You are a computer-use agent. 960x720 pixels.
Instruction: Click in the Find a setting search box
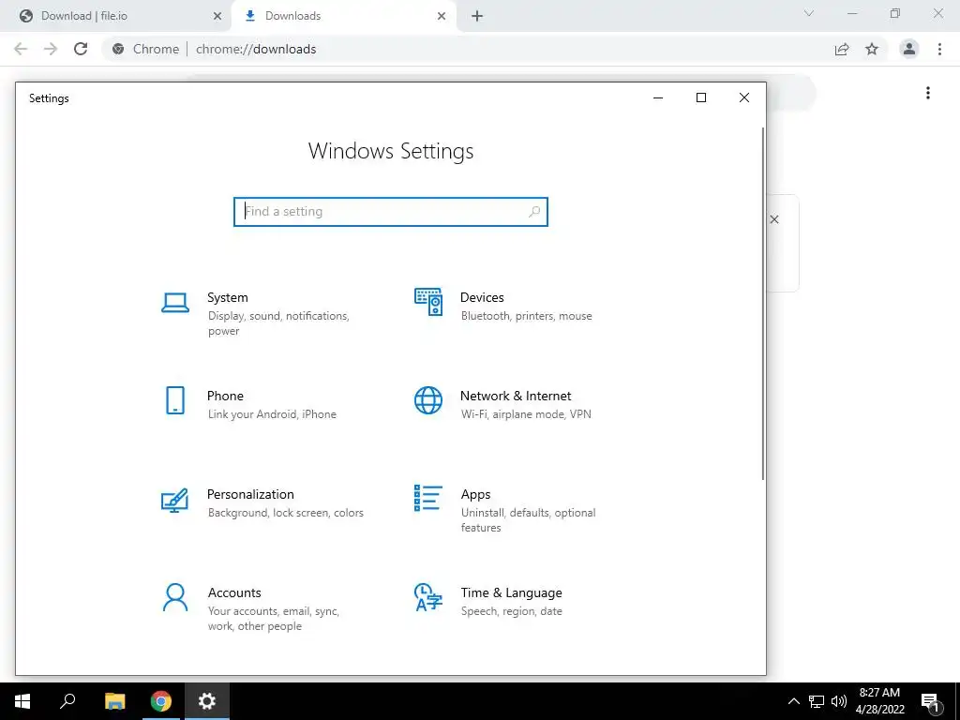[x=391, y=212]
